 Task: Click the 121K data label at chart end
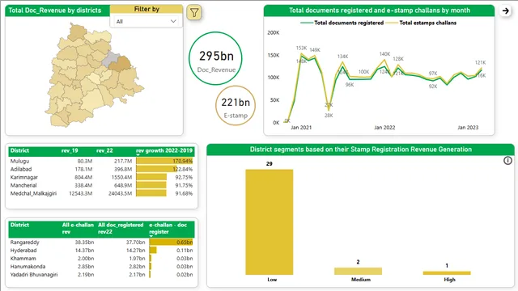click(x=480, y=62)
